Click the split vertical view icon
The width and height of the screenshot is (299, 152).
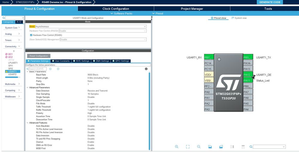[232, 147]
